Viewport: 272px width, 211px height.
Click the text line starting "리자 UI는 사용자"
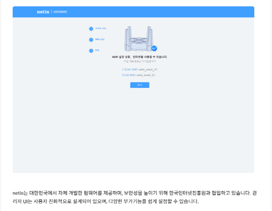pyautogui.click(x=106, y=201)
